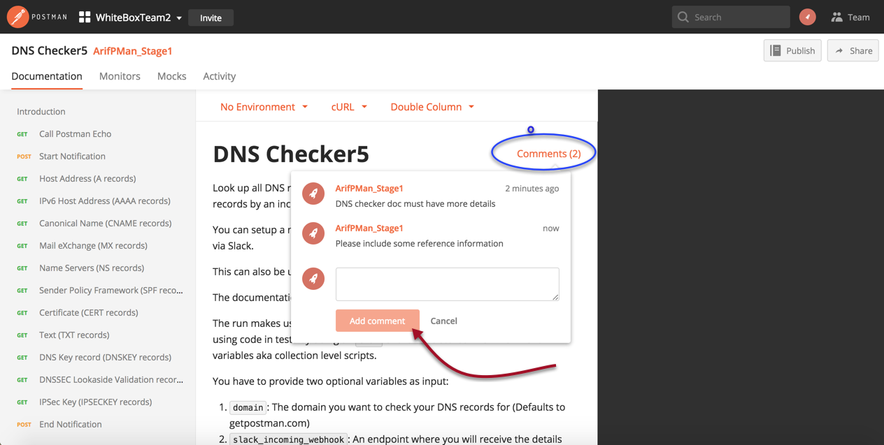The image size is (884, 445).
Task: Click author name on 'Please include' comment
Action: click(x=369, y=228)
